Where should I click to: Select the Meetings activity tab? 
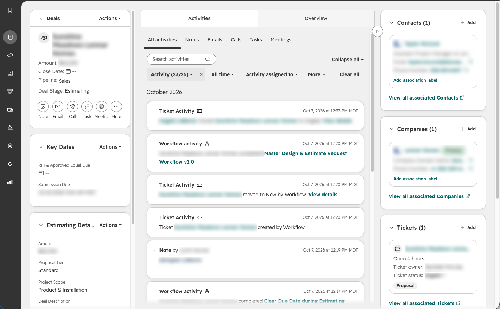pyautogui.click(x=281, y=40)
